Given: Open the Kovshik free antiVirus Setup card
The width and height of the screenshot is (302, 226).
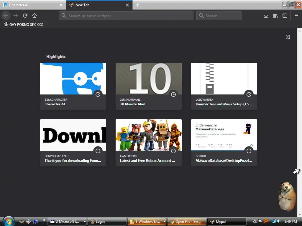Looking at the screenshot, I should (224, 86).
